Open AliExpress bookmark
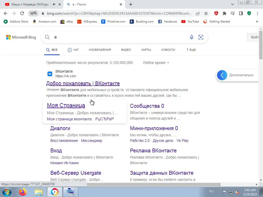Screen dimensions: 263x197 click(87, 22)
